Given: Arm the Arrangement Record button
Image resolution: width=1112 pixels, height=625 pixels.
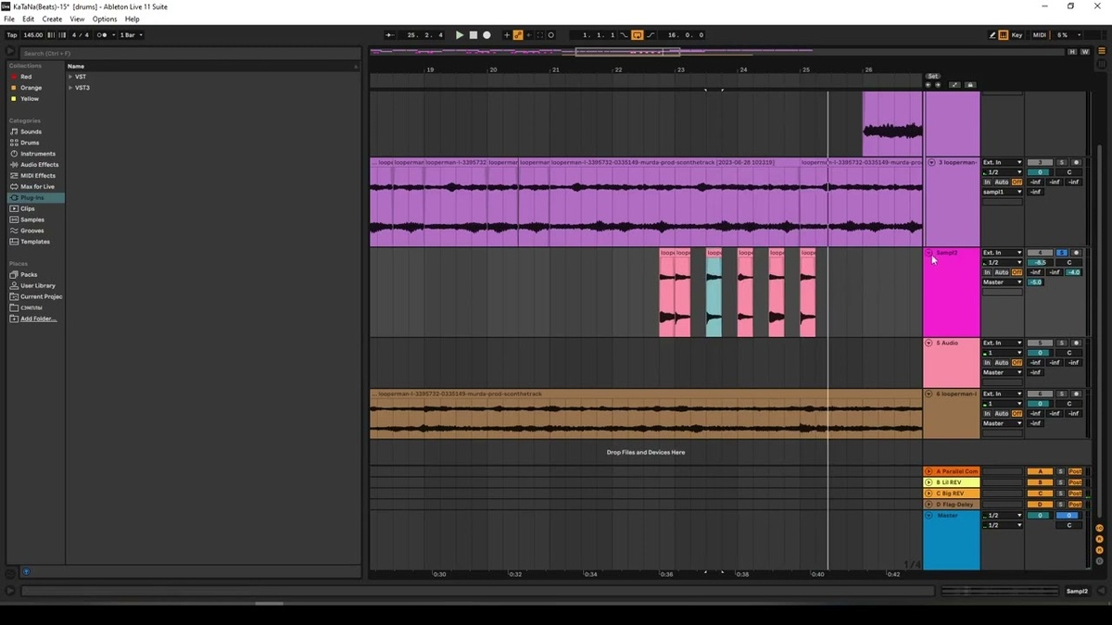Looking at the screenshot, I should coord(486,35).
